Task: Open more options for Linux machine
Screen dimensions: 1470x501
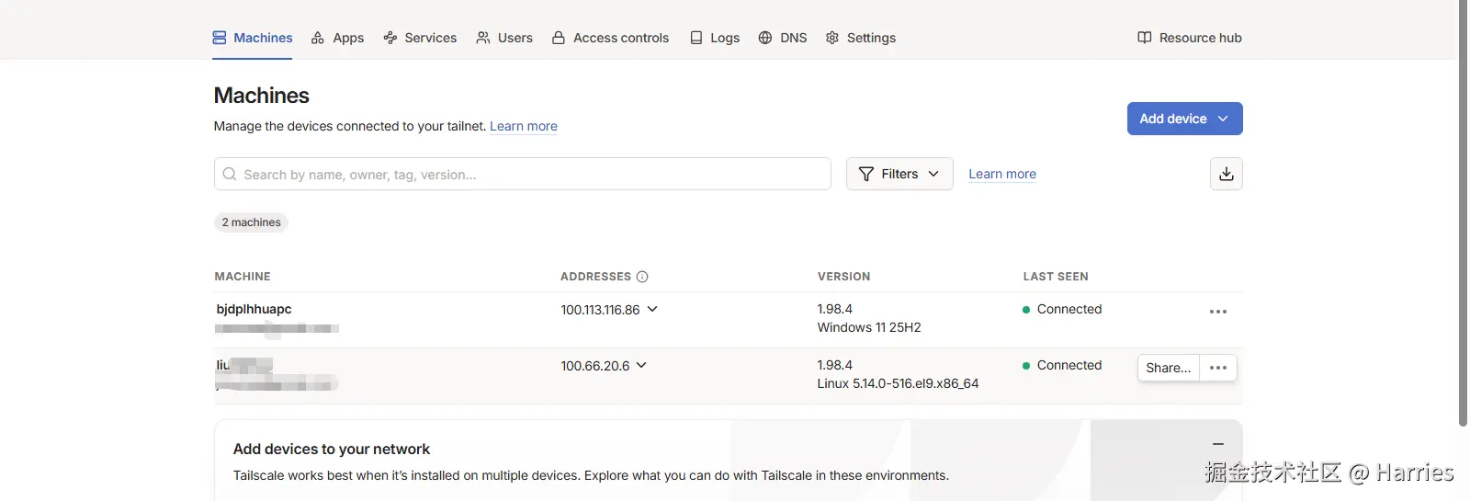Action: (1218, 368)
